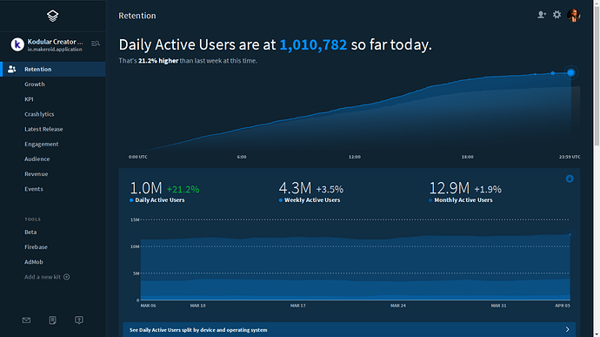This screenshot has height=337, width=600.
Task: Open the documentation icon in sidebar footer
Action: click(52, 320)
